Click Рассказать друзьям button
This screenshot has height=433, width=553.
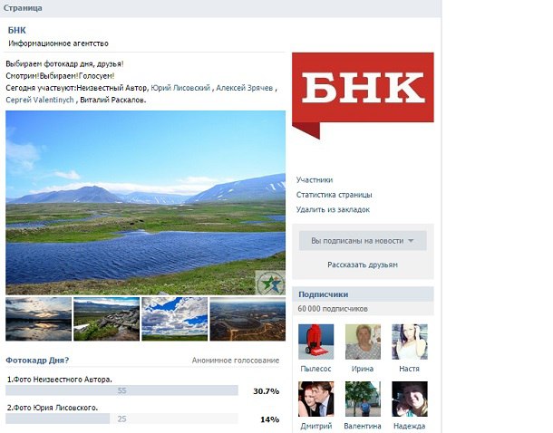363,265
